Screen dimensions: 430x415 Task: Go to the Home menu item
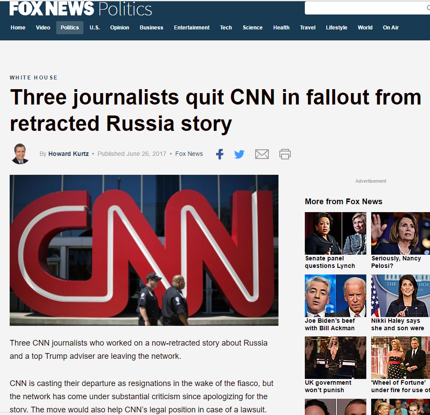click(18, 28)
